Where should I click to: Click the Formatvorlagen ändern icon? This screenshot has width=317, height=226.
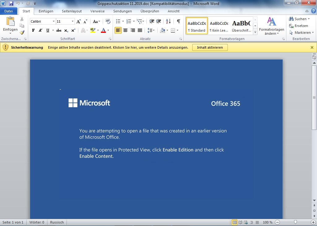tap(271, 21)
